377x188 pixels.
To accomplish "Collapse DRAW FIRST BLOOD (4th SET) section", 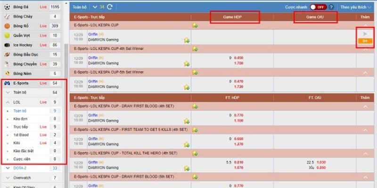I will coord(365,107).
